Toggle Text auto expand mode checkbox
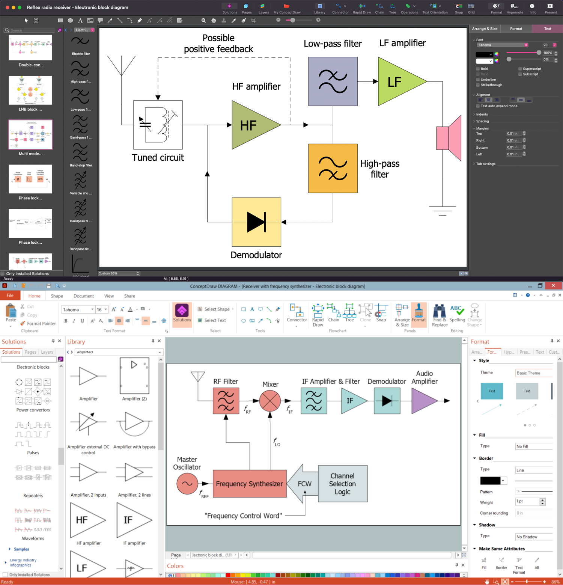 pyautogui.click(x=478, y=106)
